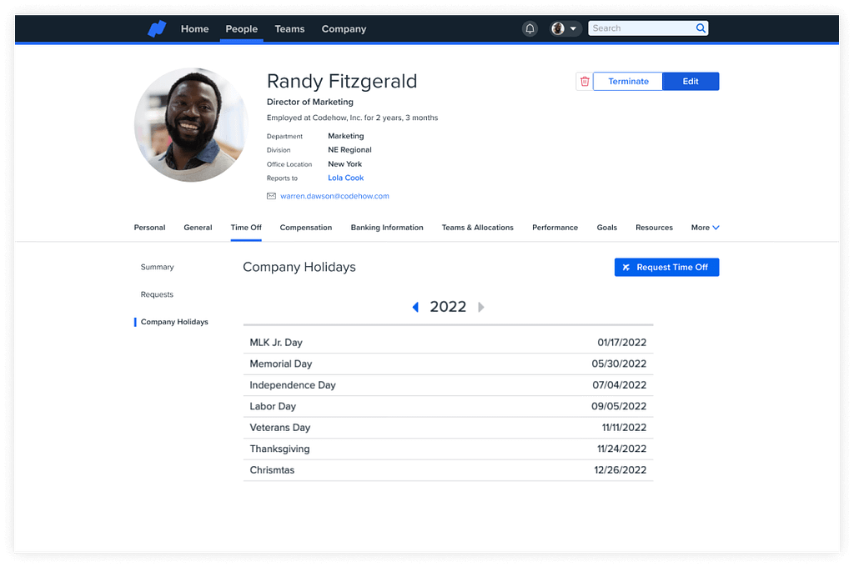This screenshot has height=567, width=854.
Task: Click the search magnifier icon
Action: point(701,28)
